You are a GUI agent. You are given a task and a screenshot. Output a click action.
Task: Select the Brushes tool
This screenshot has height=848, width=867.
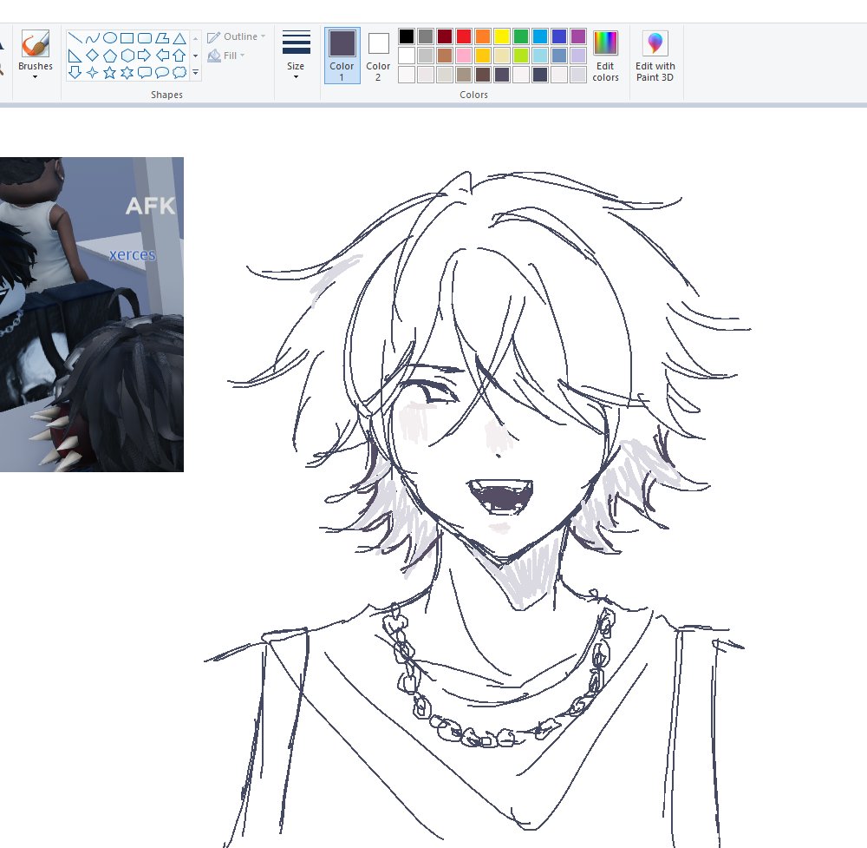35,43
